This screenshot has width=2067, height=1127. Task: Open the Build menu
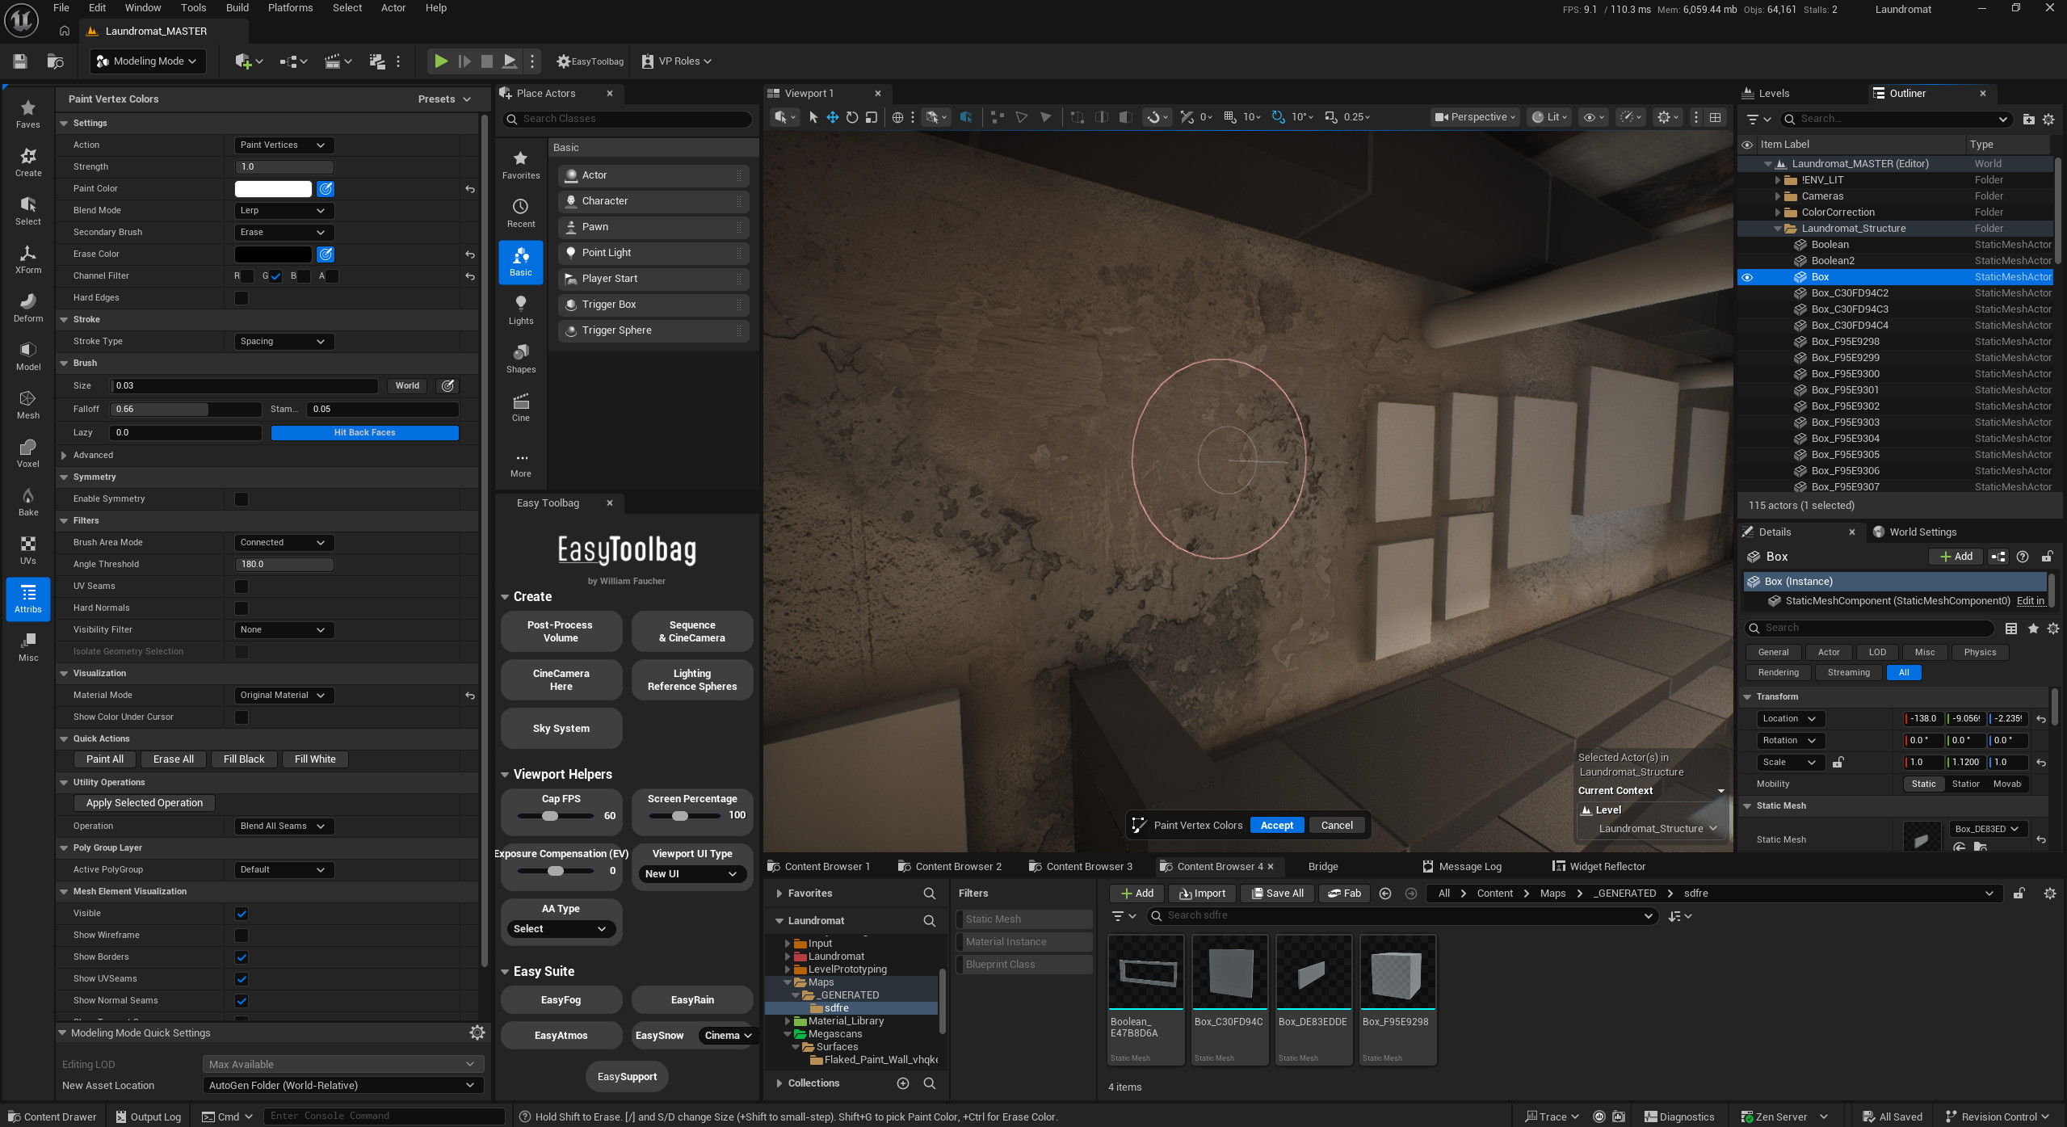pos(236,8)
